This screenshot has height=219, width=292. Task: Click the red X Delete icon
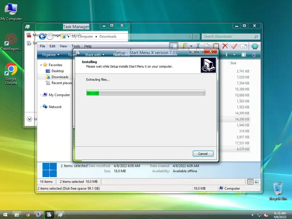[225, 46]
